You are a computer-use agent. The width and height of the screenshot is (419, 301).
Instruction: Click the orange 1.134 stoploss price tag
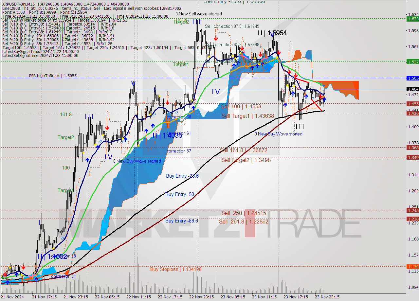click(x=412, y=267)
